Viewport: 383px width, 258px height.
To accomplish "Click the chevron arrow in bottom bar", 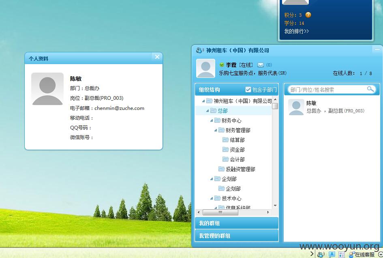I will [x=312, y=254].
